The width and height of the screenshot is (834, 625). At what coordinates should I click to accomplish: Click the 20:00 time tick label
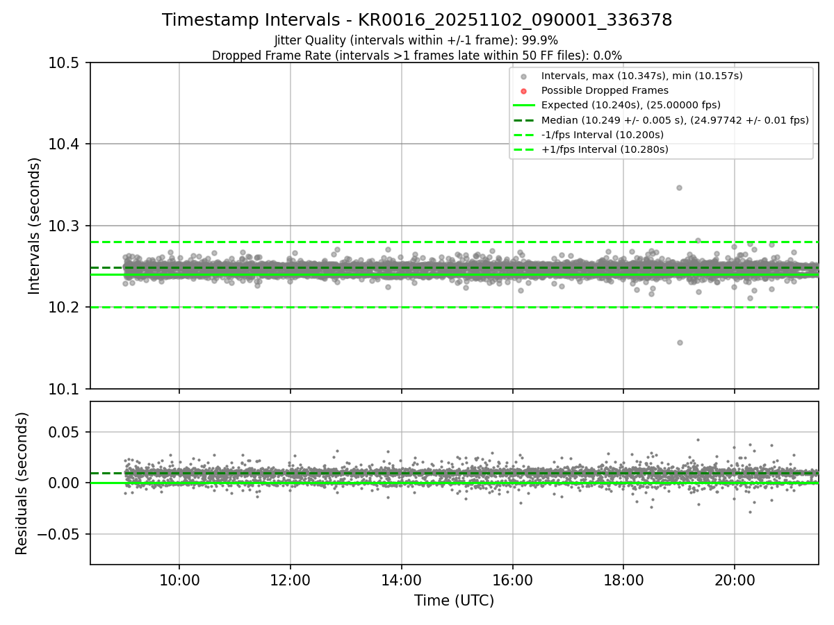(x=735, y=579)
